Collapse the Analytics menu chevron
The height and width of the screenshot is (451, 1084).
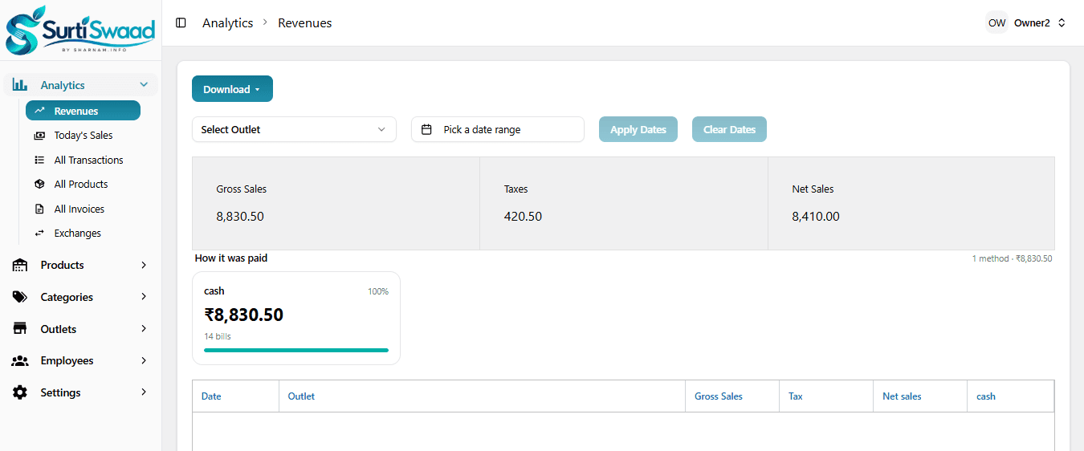[x=144, y=85]
